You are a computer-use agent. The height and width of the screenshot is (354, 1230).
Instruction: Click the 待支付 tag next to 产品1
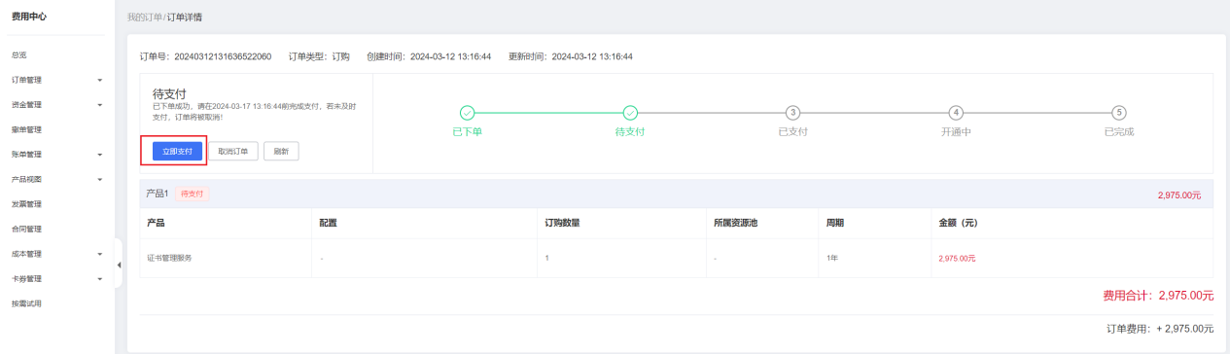pos(193,195)
